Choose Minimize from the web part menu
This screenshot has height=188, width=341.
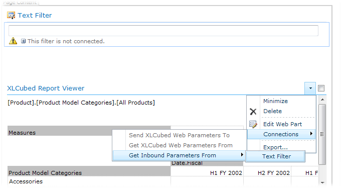pyautogui.click(x=275, y=101)
